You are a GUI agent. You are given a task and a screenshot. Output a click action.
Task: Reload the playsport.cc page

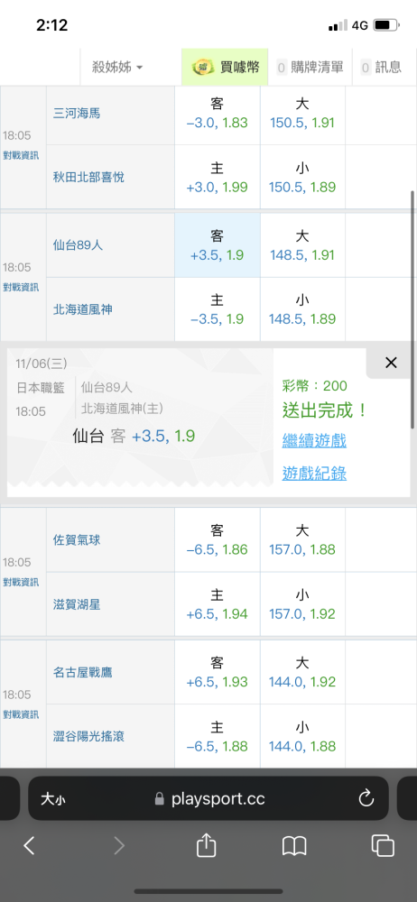click(x=366, y=798)
